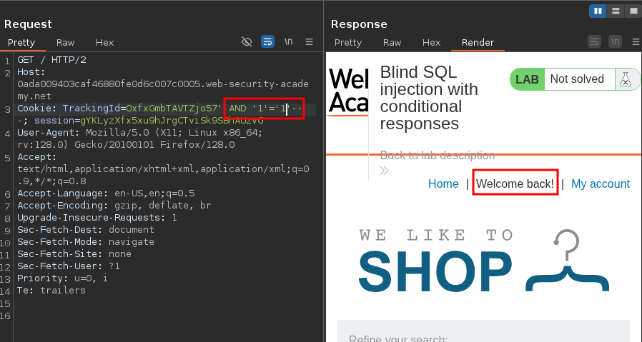Click the Home link in rendered page

coord(443,184)
